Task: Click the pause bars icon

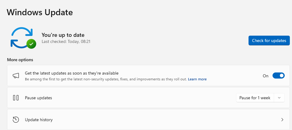Action: [x=16, y=98]
